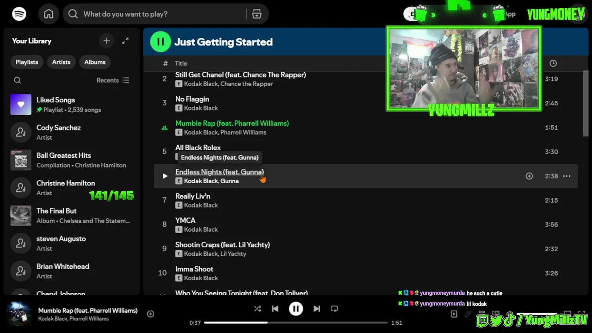Skip to next track

[x=317, y=309]
